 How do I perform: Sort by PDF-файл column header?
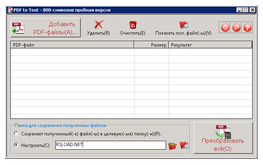pyautogui.click(x=72, y=45)
